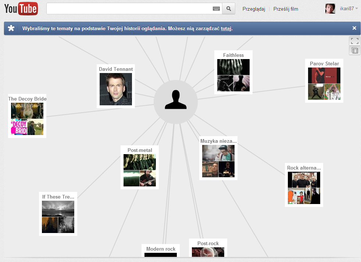The width and height of the screenshot is (361, 262).
Task: Click the Parov Stelar topic title
Action: pyautogui.click(x=324, y=63)
